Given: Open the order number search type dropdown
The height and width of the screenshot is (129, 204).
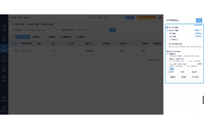Looking at the screenshot, I should (x=69, y=30).
